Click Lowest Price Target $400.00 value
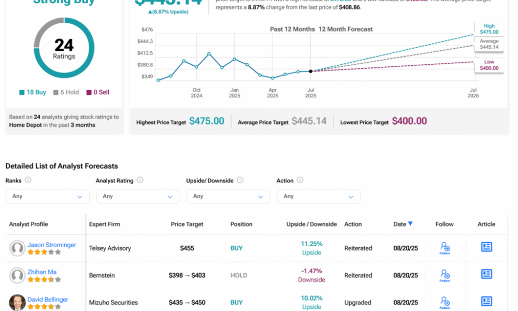 coord(409,121)
